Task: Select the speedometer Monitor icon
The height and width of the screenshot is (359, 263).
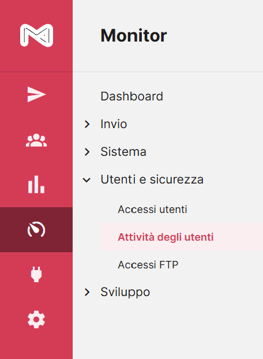Action: 36,229
